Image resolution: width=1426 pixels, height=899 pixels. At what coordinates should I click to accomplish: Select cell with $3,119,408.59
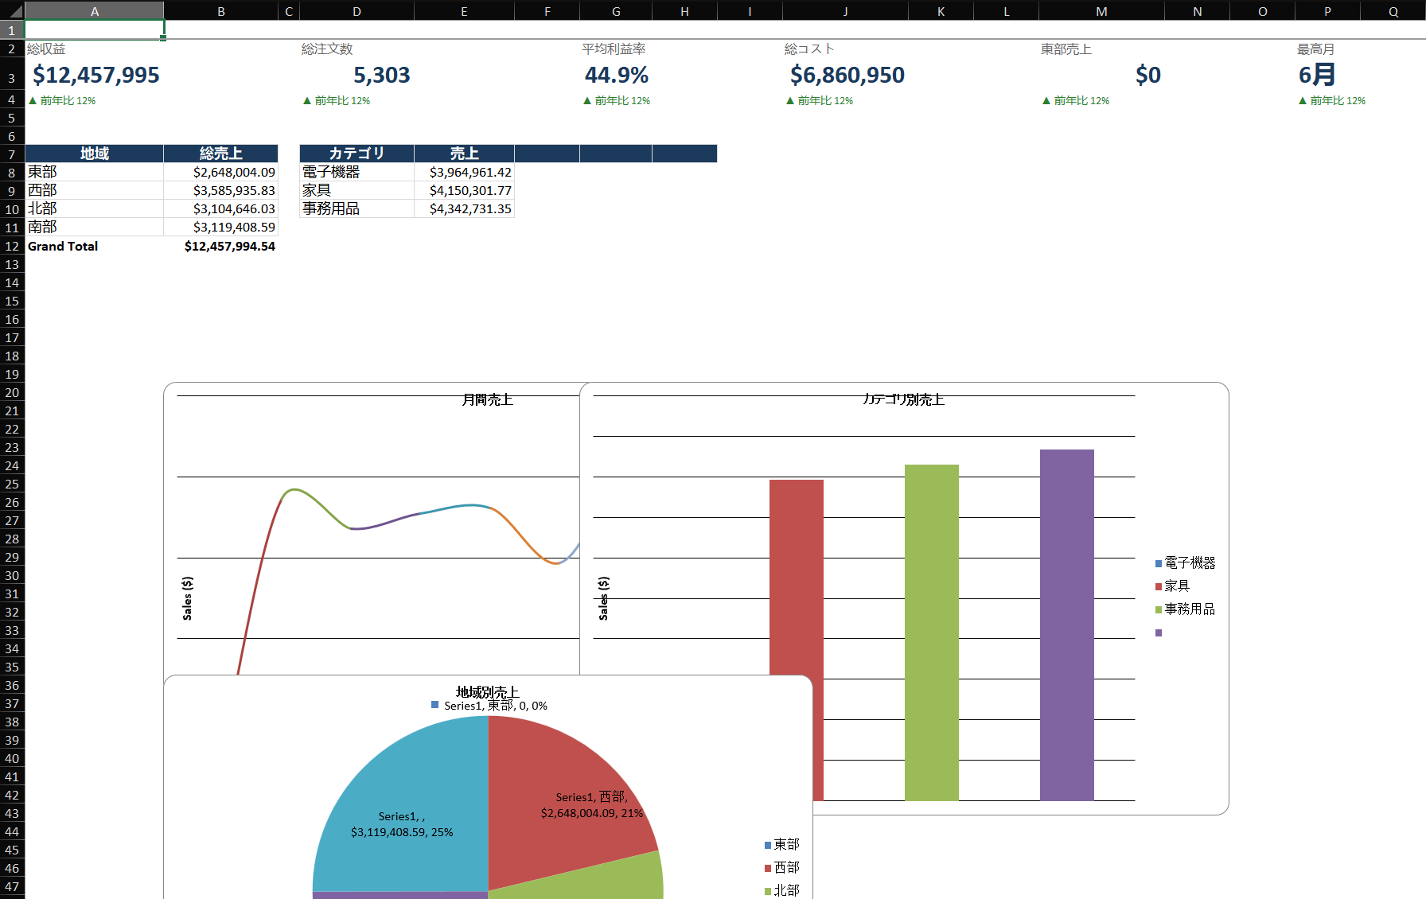click(221, 227)
